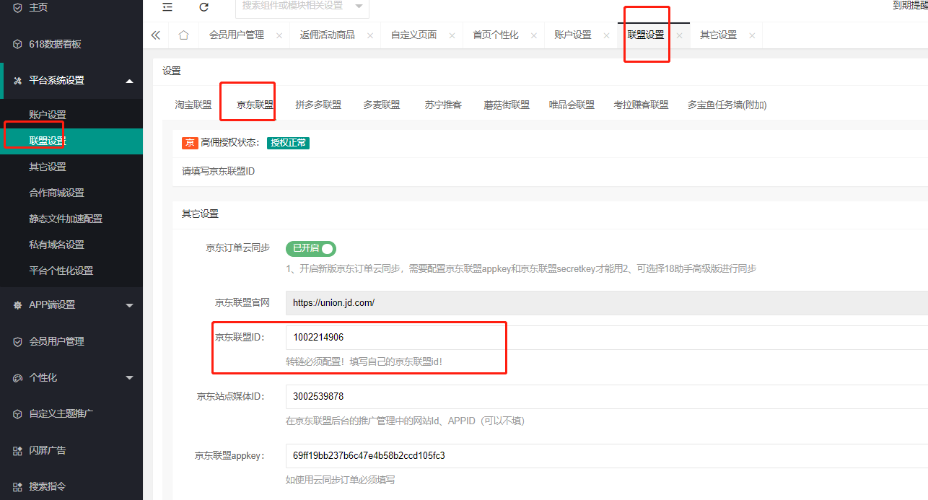Click the 到期提醒 text at top right
Screen dimensions: 928x500
(910, 6)
